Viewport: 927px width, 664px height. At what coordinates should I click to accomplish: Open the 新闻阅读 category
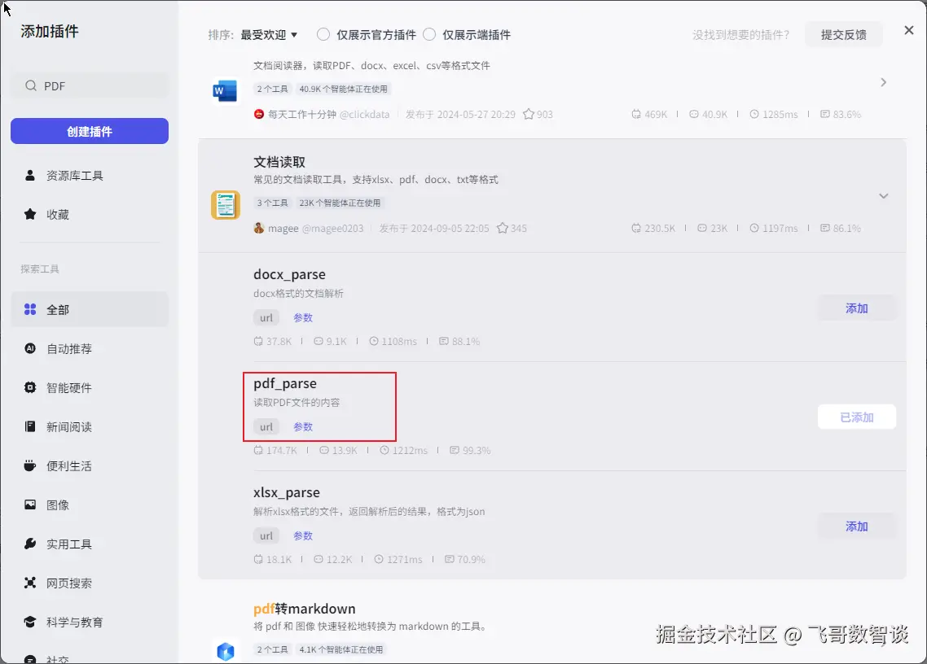90,426
